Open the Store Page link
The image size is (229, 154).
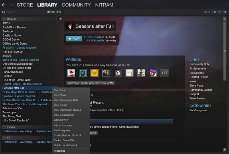196,86
